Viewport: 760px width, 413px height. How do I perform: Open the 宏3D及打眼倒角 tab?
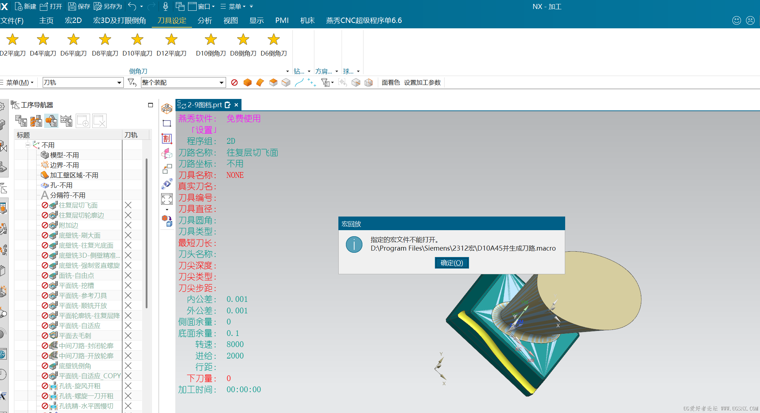[119, 20]
